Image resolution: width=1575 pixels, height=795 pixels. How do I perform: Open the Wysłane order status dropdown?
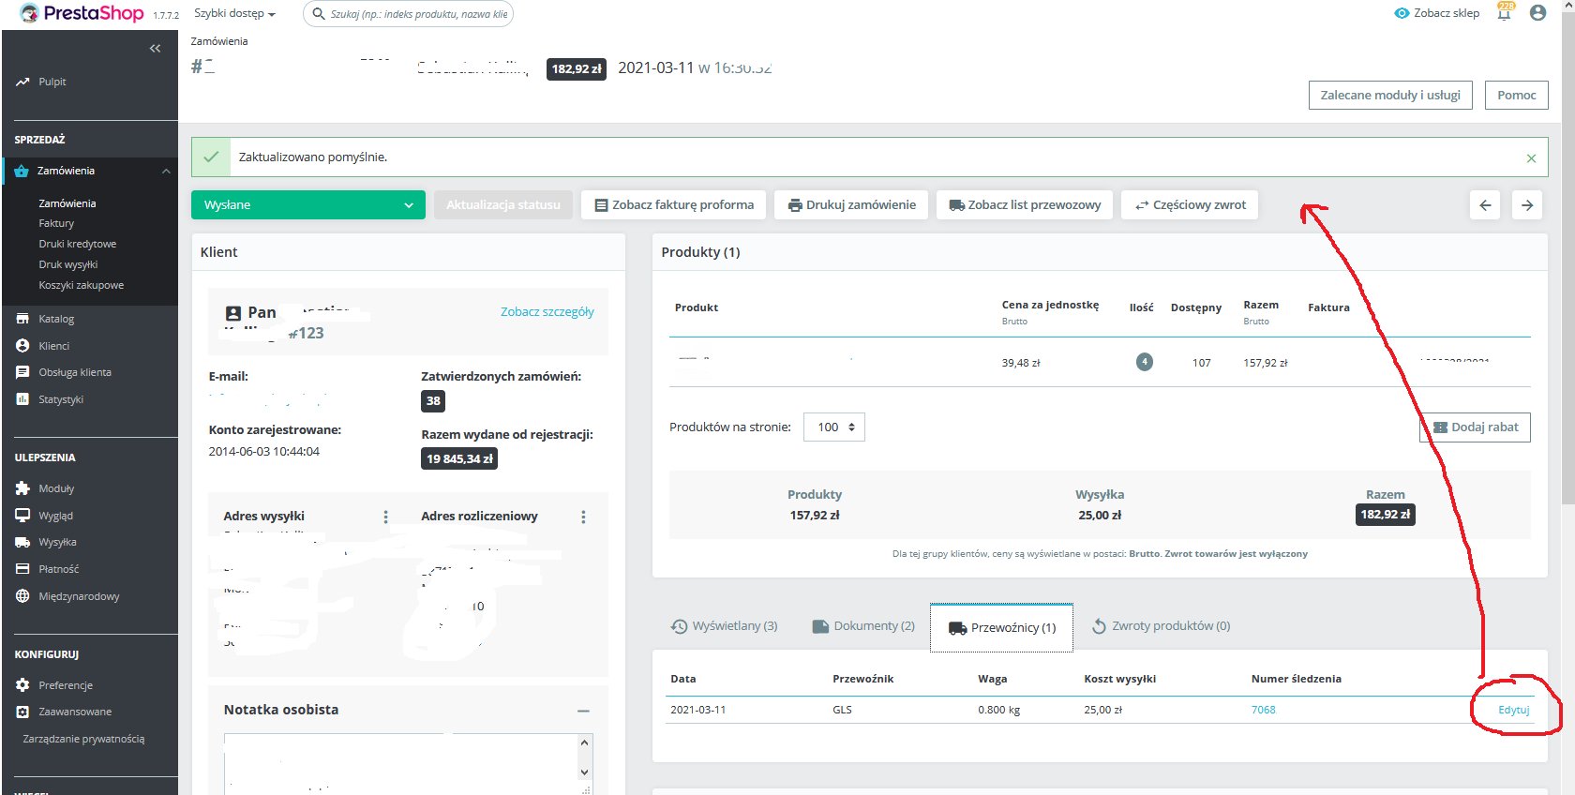tap(308, 205)
